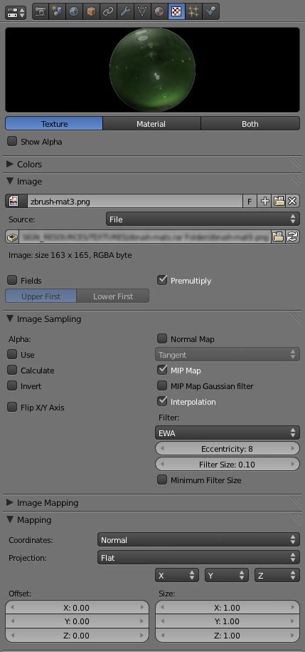This screenshot has width=305, height=652.
Task: Switch preview to the Both tab
Action: click(250, 123)
